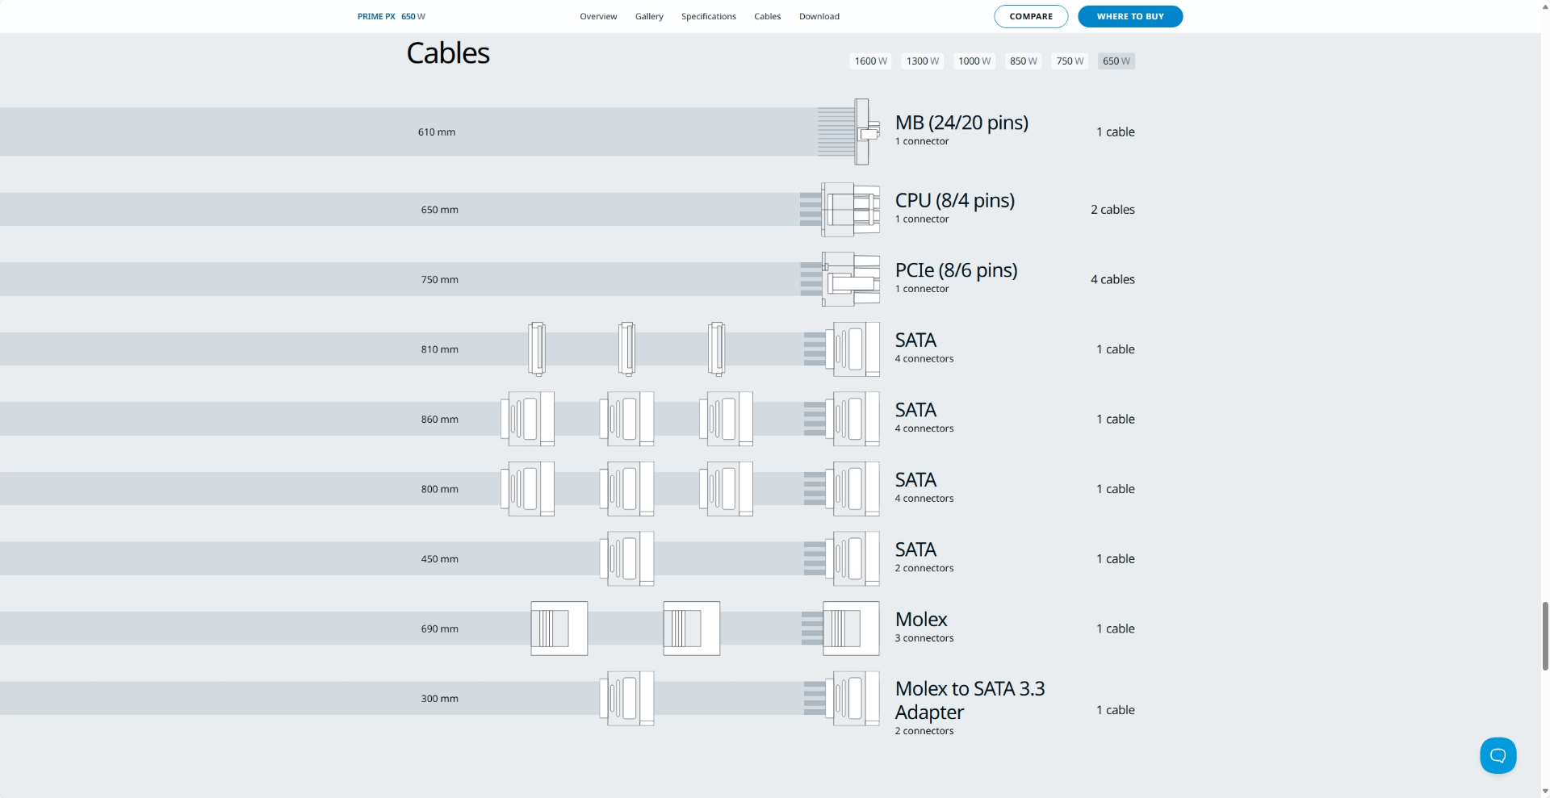The width and height of the screenshot is (1550, 798).
Task: Click the CPU 8/4 pin connector icon
Action: pos(849,210)
